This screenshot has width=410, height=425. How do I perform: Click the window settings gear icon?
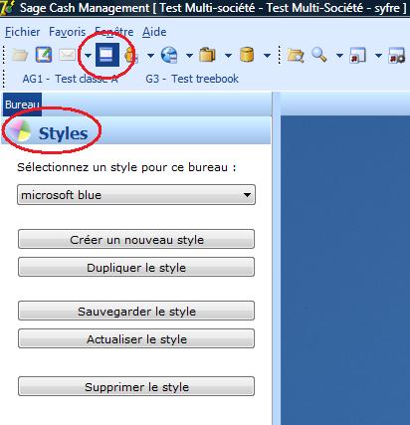click(x=397, y=55)
